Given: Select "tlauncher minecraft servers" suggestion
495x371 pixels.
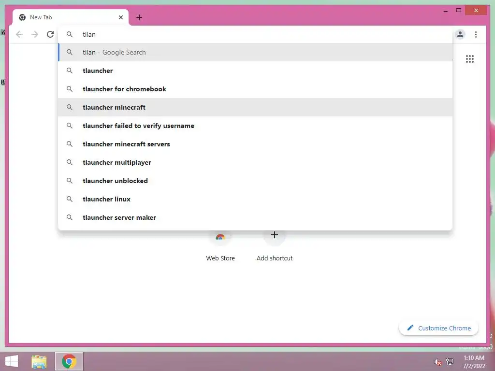Looking at the screenshot, I should pos(255,144).
